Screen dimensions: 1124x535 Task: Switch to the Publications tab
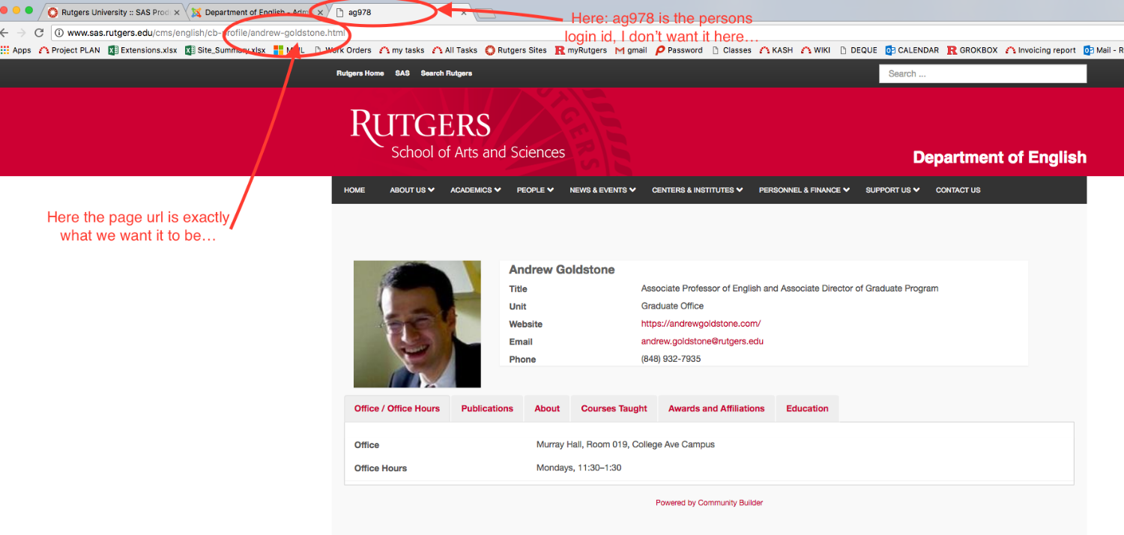click(x=487, y=408)
